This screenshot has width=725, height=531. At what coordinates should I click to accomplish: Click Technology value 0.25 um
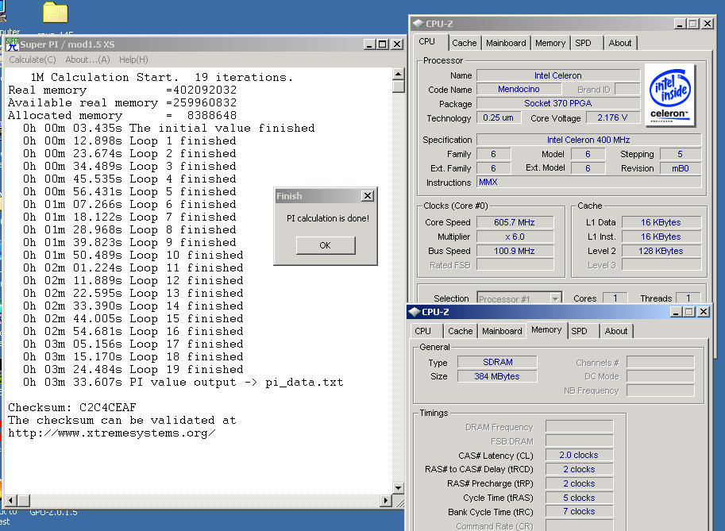coord(499,117)
